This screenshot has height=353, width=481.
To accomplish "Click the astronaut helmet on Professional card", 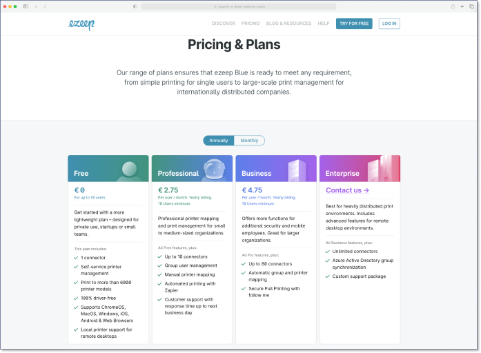I will coord(214,169).
